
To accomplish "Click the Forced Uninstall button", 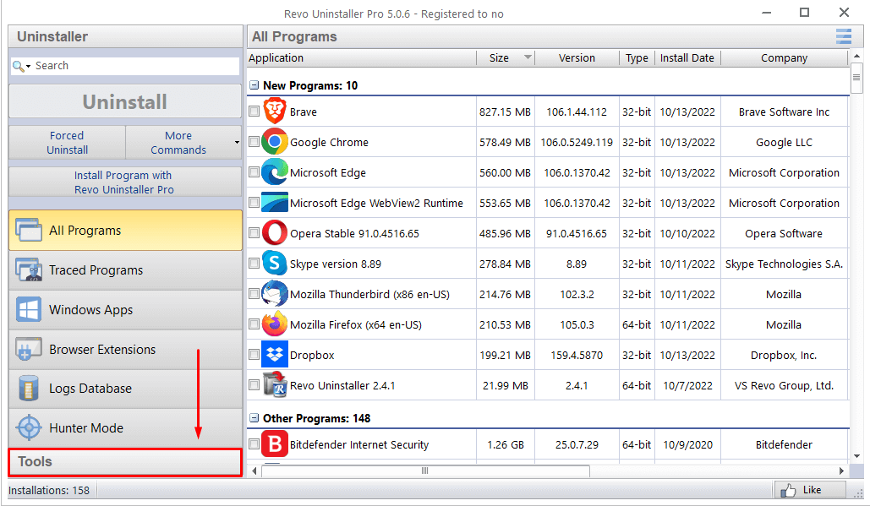I will pos(66,141).
